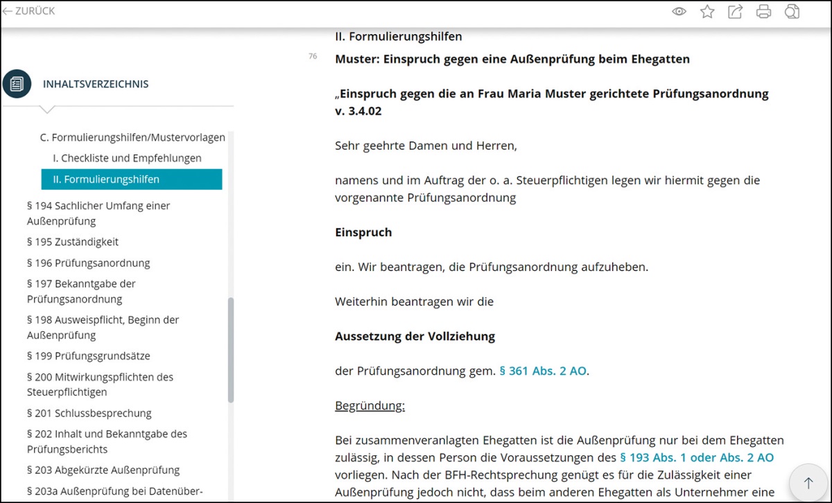
Task: Open the document search icon
Action: point(792,11)
